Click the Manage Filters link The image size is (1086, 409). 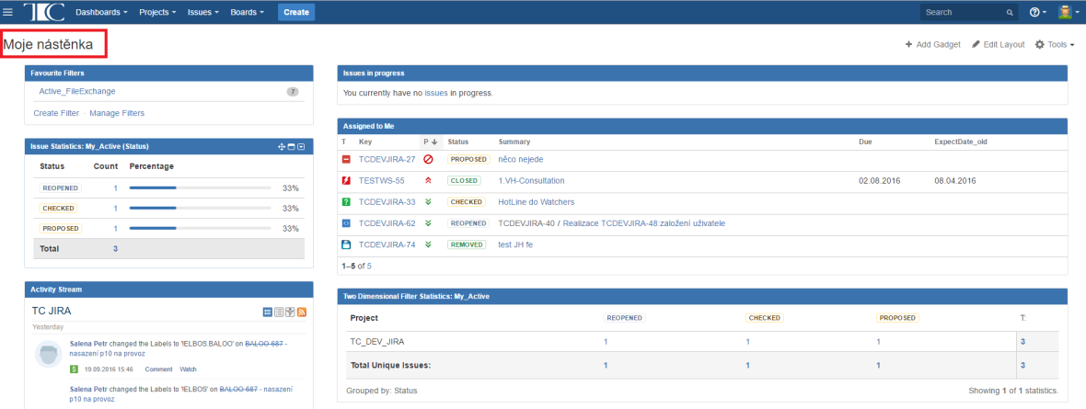[x=117, y=113]
